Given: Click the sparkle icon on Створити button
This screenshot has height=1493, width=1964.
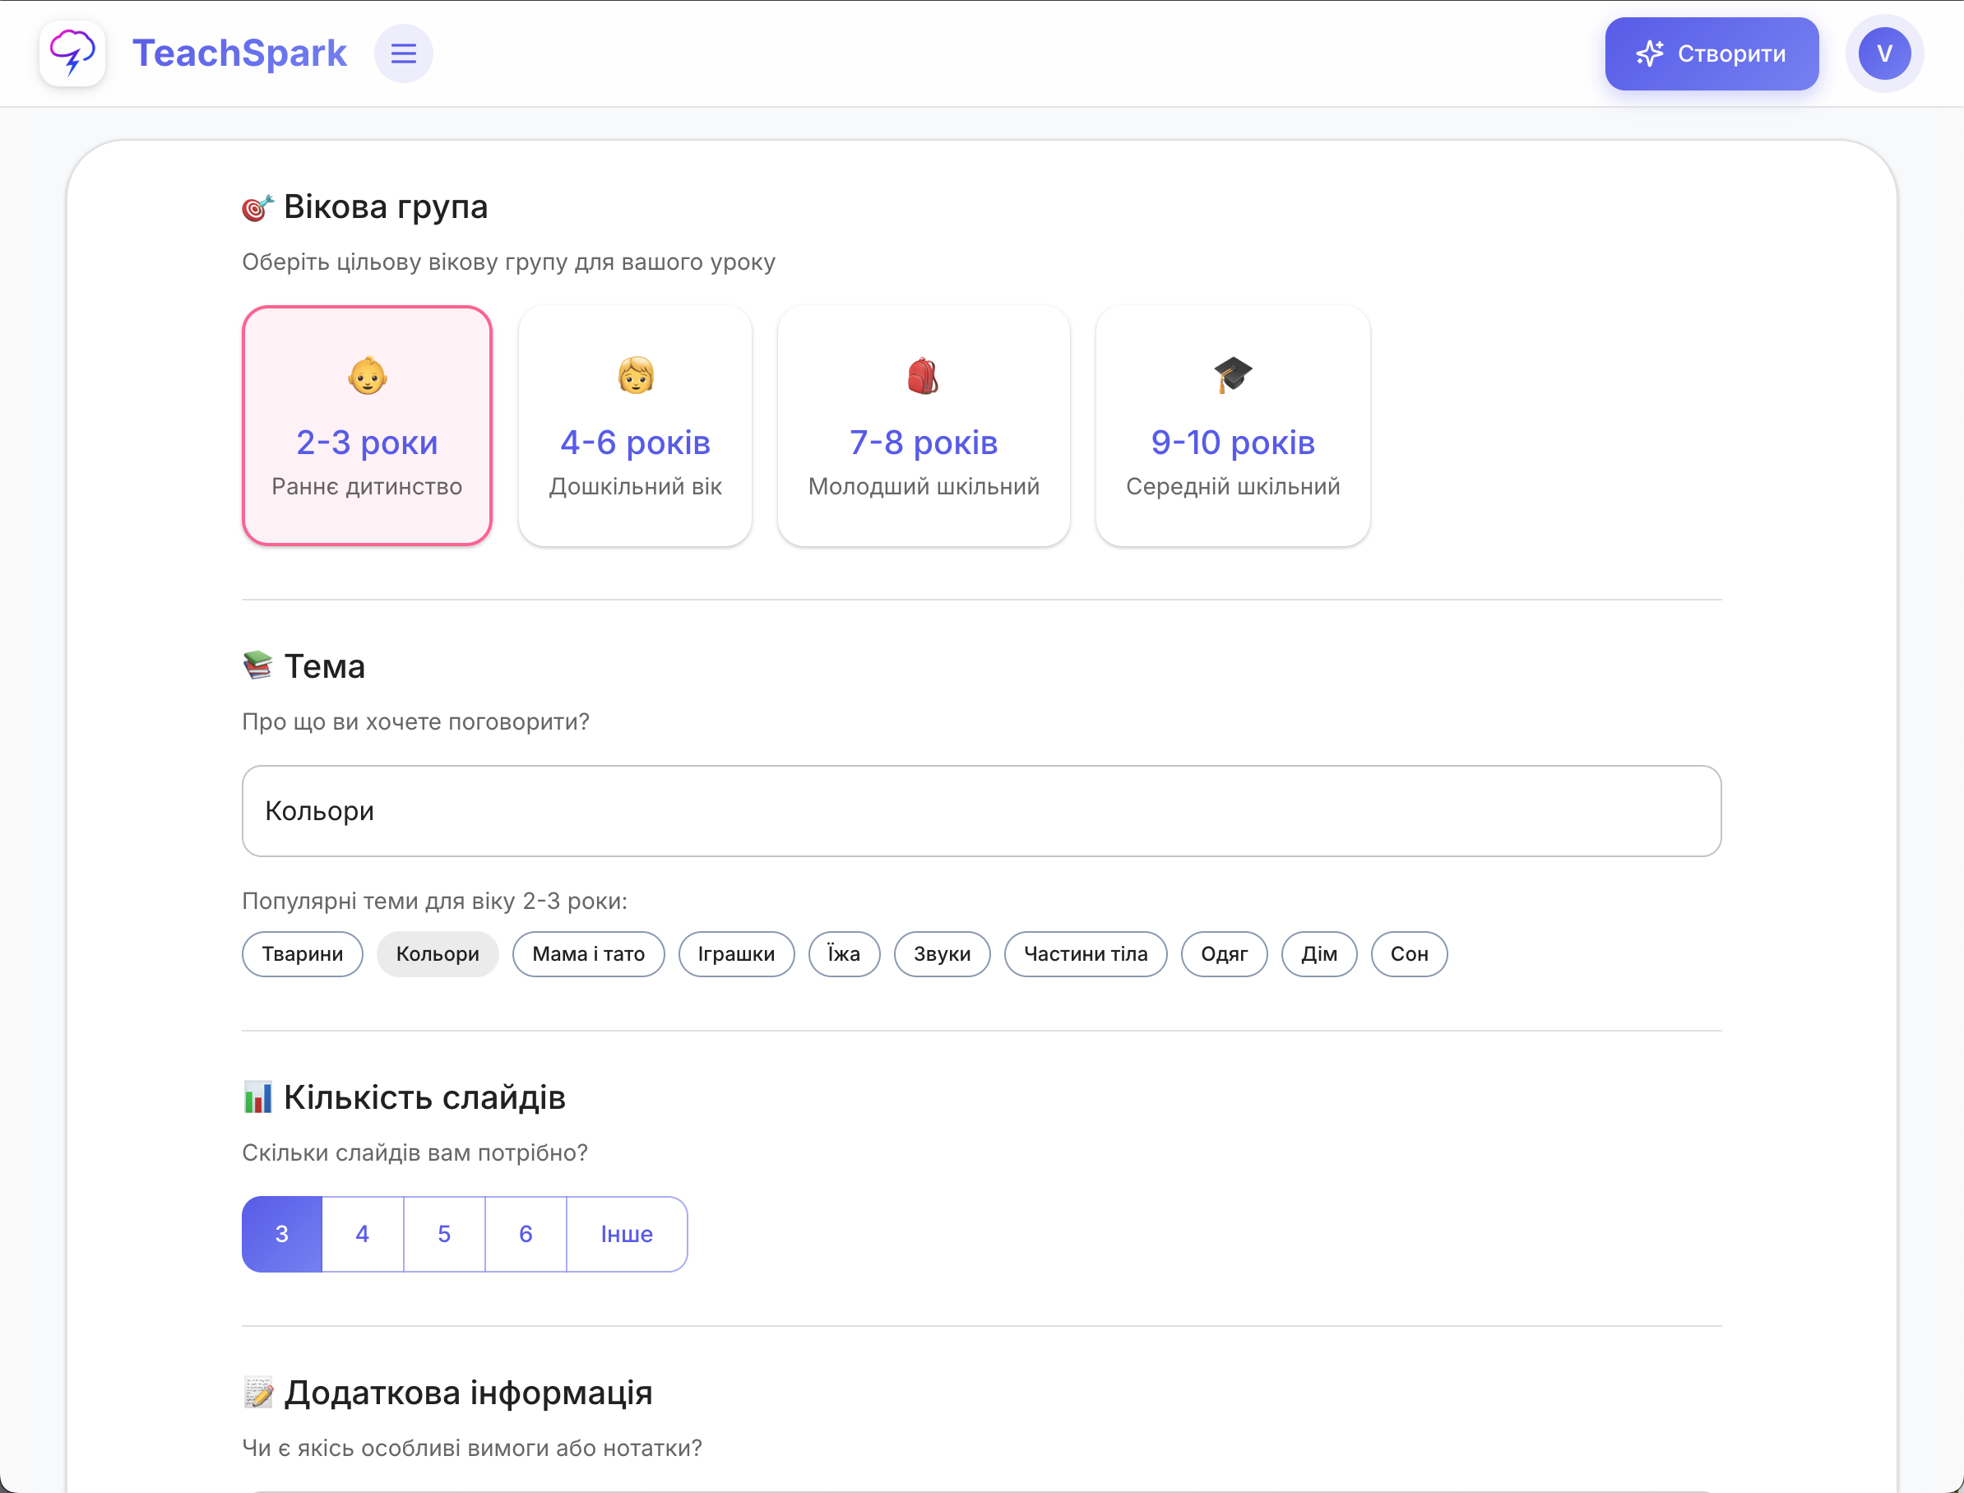Looking at the screenshot, I should pos(1650,53).
